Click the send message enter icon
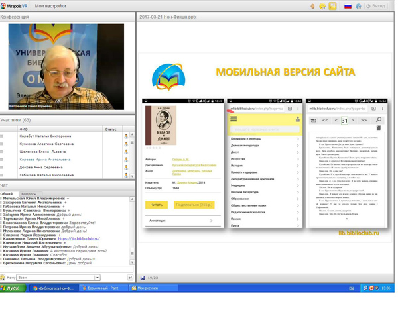This screenshot has height=318, width=398. click(130, 278)
